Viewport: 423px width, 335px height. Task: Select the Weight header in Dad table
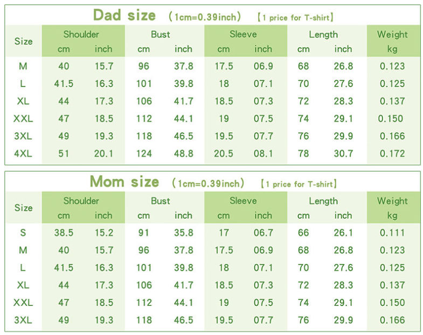tap(392, 34)
